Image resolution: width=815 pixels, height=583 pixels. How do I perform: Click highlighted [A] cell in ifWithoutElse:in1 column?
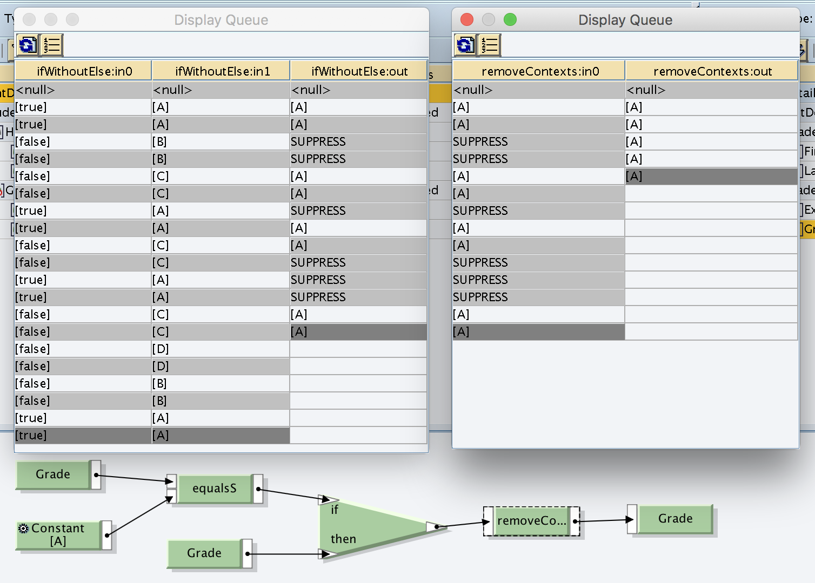point(221,436)
